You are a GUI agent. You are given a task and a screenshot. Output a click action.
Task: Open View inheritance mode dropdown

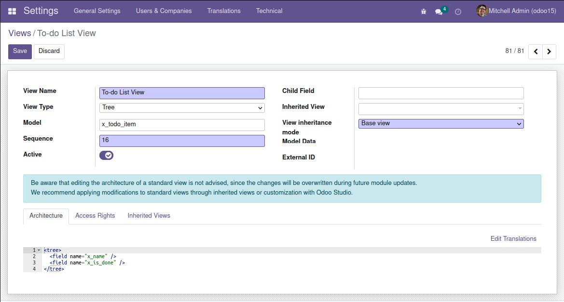coord(441,123)
